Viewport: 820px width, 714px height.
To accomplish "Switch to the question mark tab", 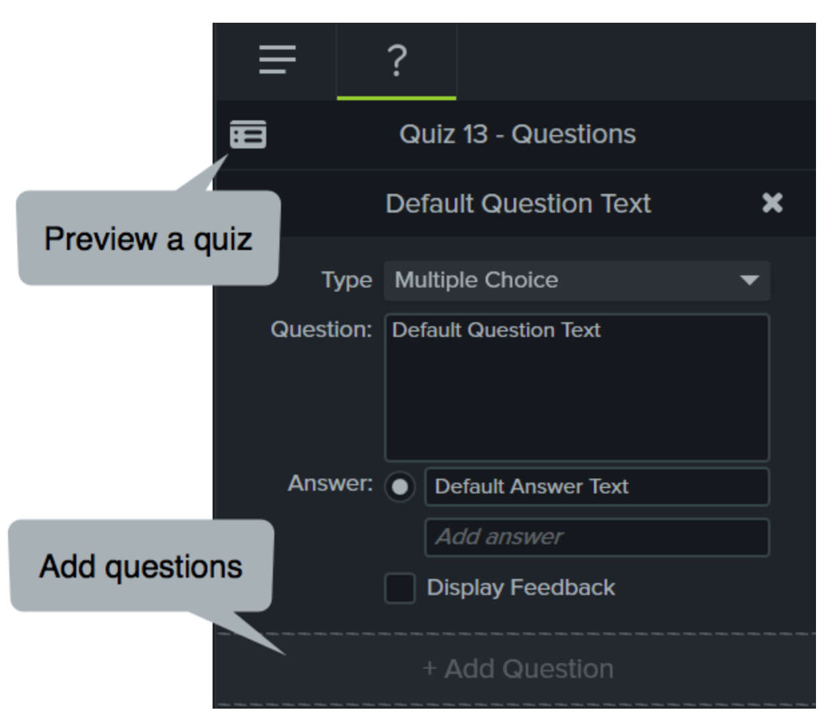I will (397, 61).
